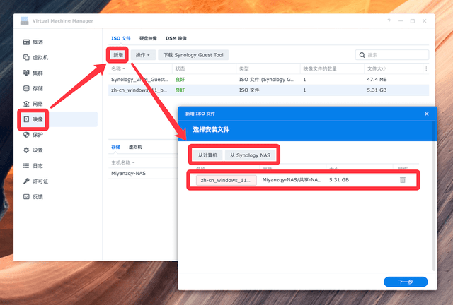
Task: Click the 5.31 GB size in dialog
Action: 339,180
